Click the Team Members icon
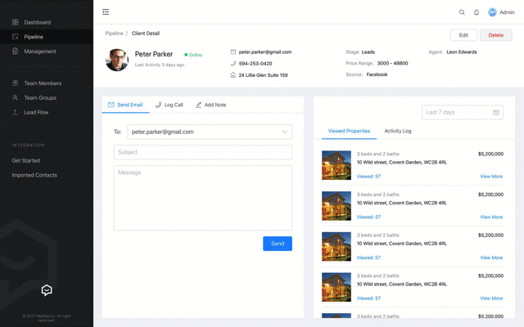 [15, 83]
